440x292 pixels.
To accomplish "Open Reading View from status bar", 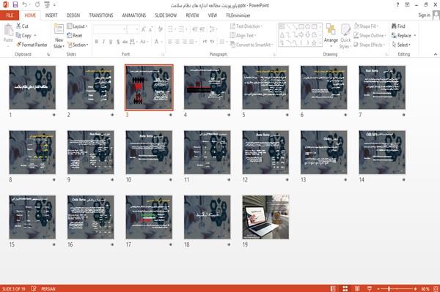I will 357,288.
